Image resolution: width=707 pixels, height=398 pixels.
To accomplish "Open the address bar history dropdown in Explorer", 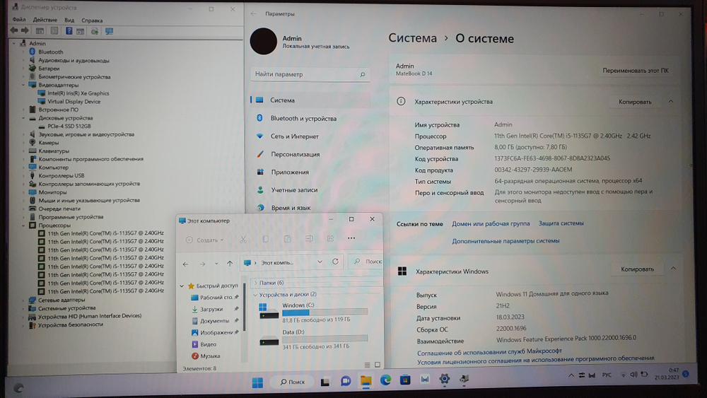I will (320, 262).
